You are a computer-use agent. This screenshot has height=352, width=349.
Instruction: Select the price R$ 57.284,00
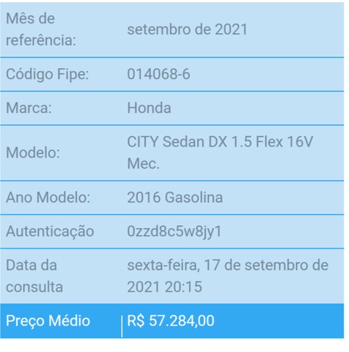coord(171,320)
